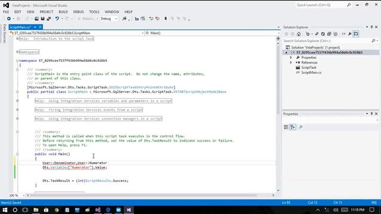This screenshot has width=381, height=214.
Task: Select ScriptTask item in Solution Explorer
Action: [x=308, y=67]
